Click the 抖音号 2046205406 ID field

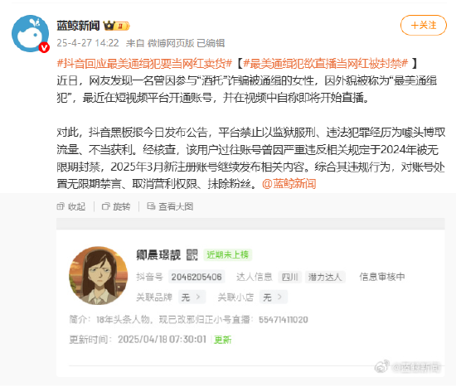point(196,277)
